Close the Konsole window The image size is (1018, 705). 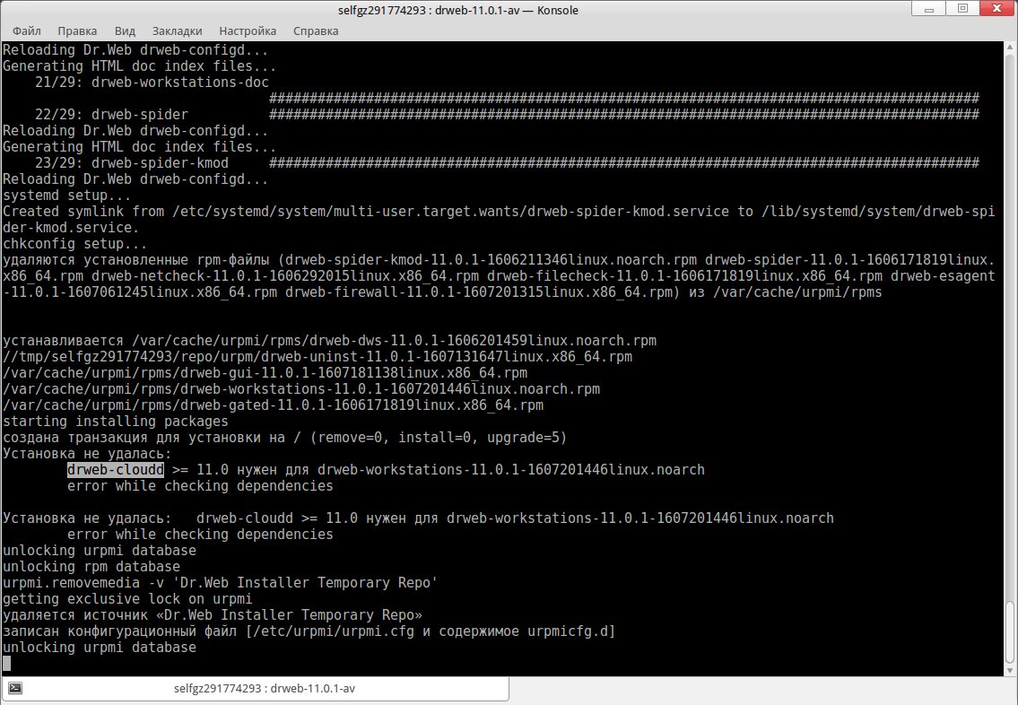(998, 8)
